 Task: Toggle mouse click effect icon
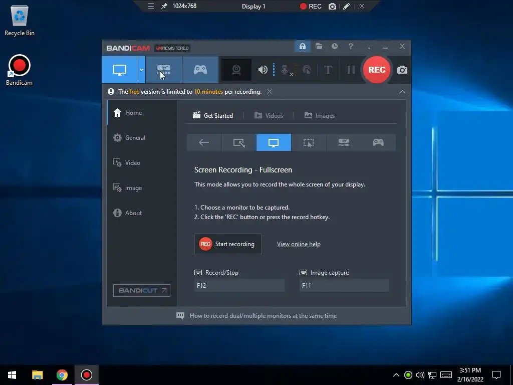pyautogui.click(x=307, y=70)
